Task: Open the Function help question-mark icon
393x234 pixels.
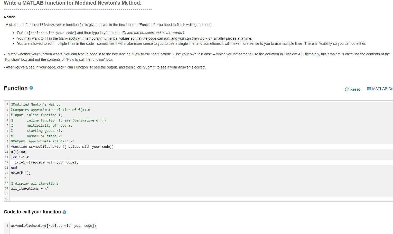Action: click(31, 88)
